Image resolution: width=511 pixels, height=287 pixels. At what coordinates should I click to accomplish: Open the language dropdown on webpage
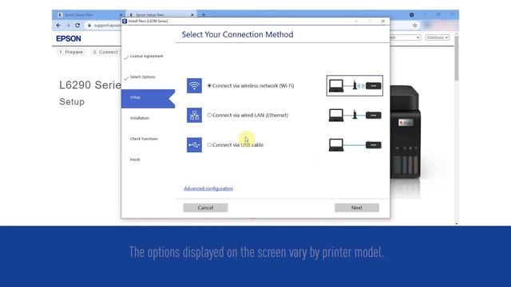pos(405,37)
